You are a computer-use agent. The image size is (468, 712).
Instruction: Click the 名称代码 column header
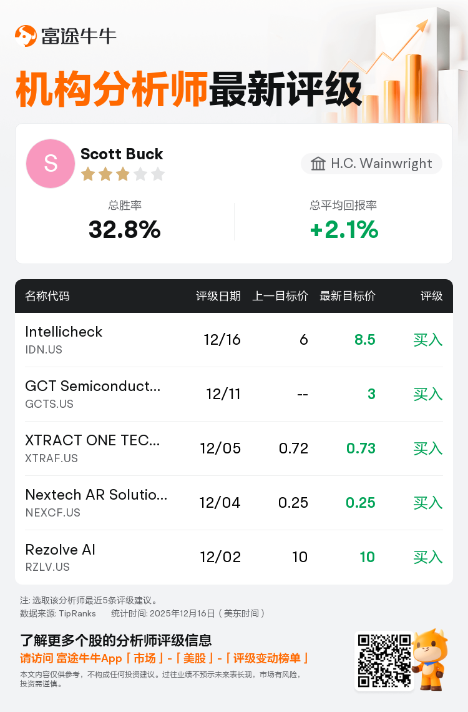47,296
